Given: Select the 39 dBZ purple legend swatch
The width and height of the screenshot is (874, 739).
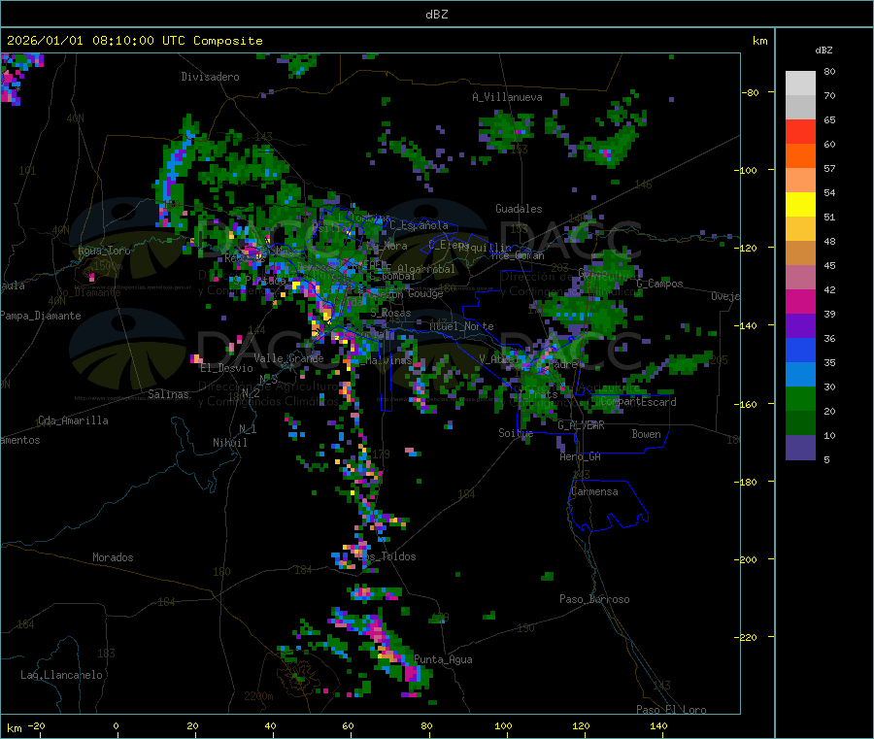Looking at the screenshot, I should [800, 326].
